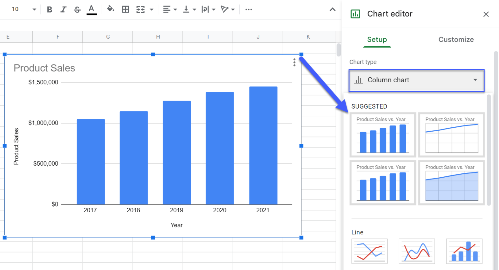
Task: Open the borders tool
Action: coord(125,9)
